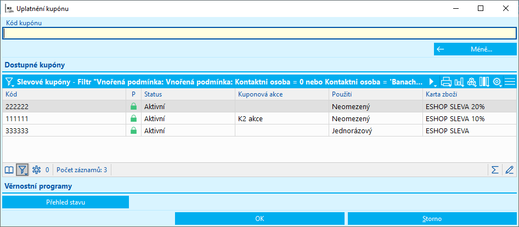Click the columns layout icon

pos(484,82)
